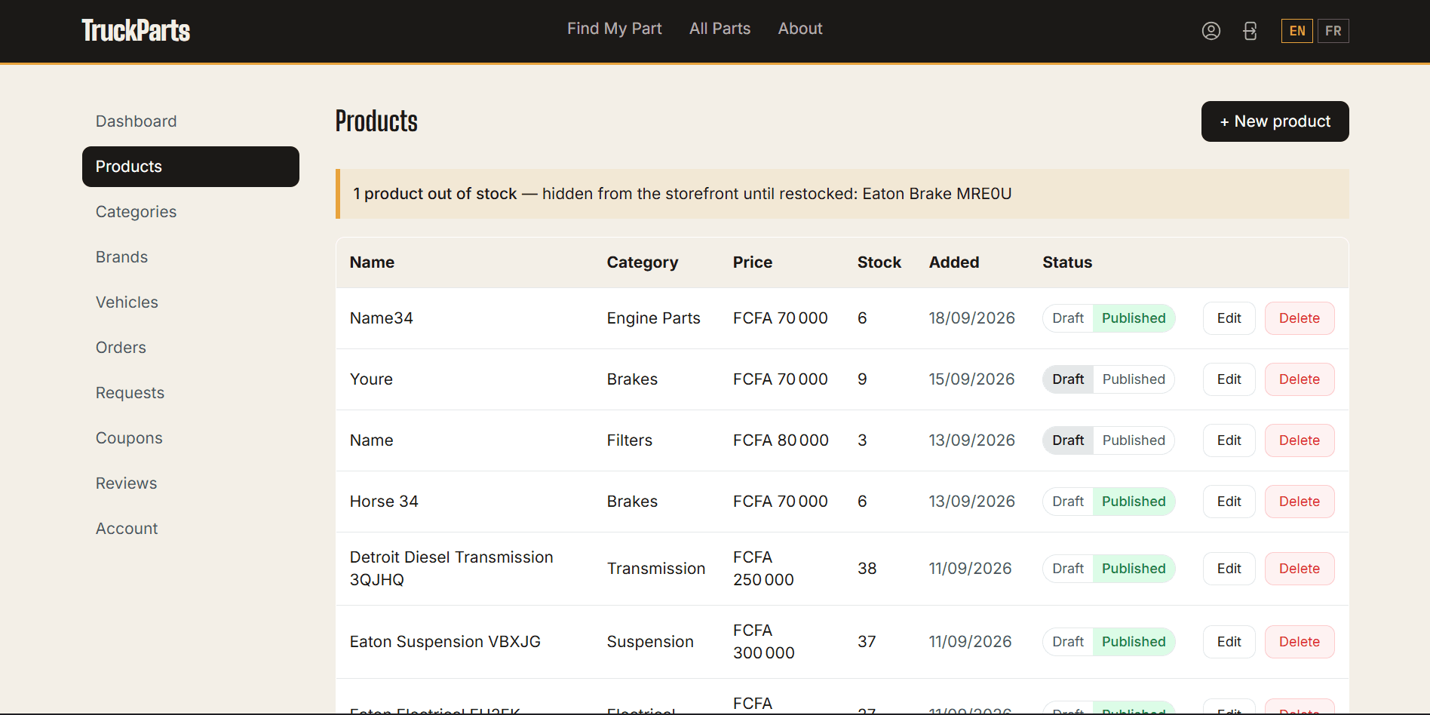Viewport: 1430px width, 715px height.
Task: Open All Parts navigation item
Action: coord(720,29)
